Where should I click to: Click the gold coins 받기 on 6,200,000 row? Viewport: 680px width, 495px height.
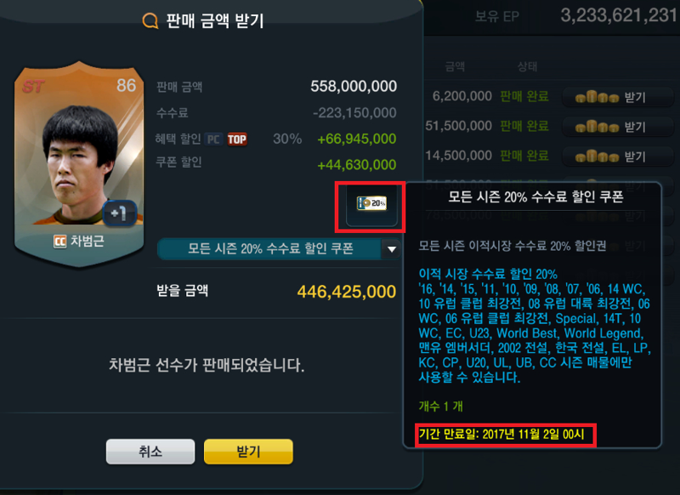[617, 97]
